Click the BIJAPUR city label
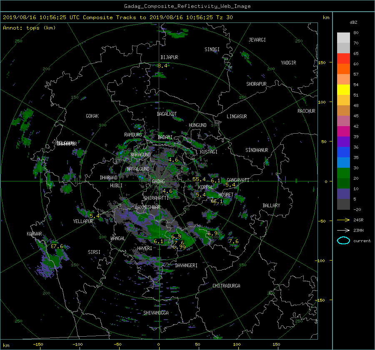The image size is (375, 350). click(x=169, y=57)
